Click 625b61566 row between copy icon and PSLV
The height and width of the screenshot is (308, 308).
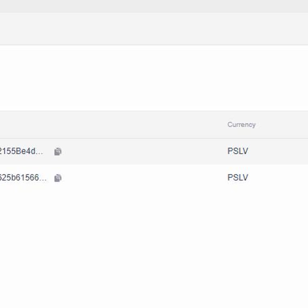coord(140,178)
